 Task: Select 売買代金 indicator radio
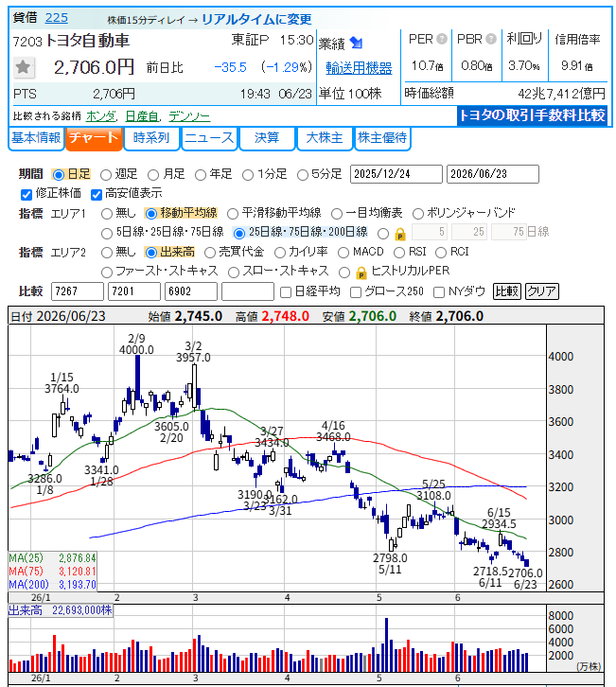[210, 253]
